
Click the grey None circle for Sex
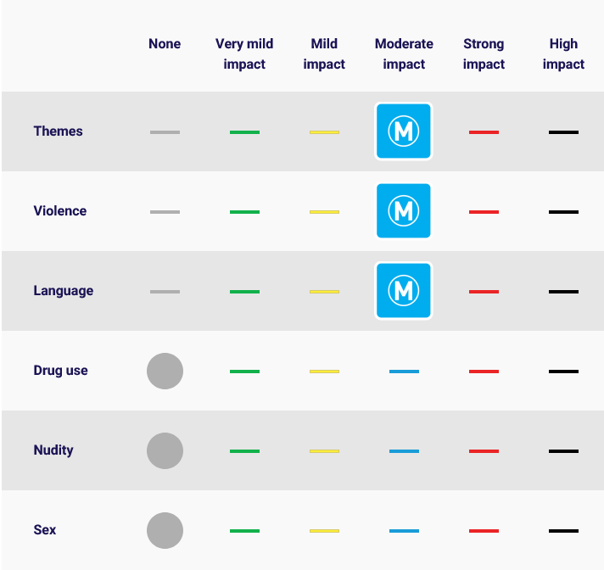click(165, 530)
